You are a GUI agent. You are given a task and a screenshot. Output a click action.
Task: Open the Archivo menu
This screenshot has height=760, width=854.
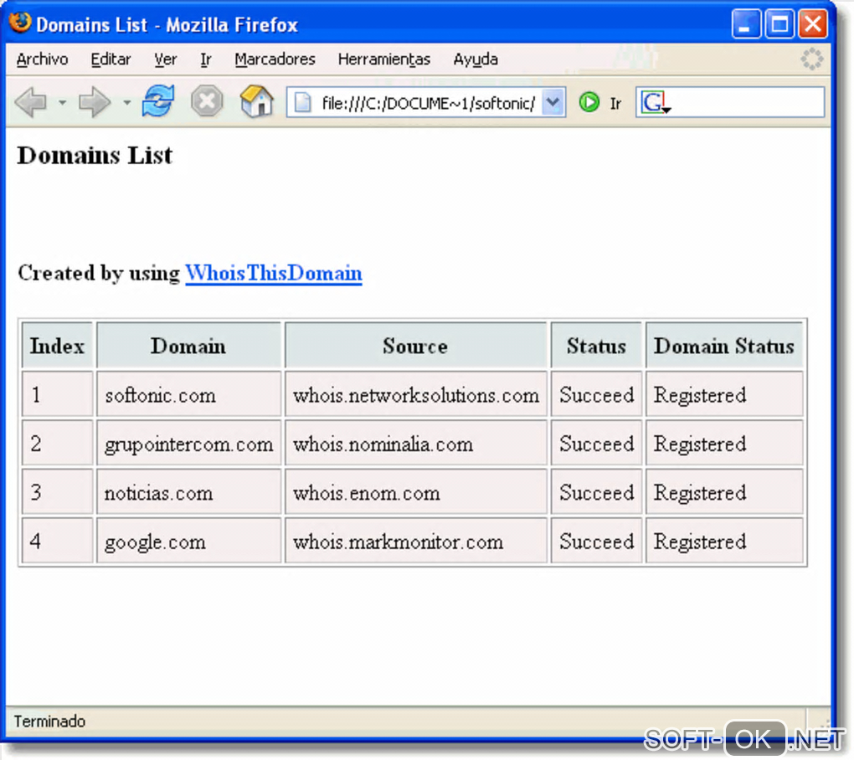[x=42, y=59]
